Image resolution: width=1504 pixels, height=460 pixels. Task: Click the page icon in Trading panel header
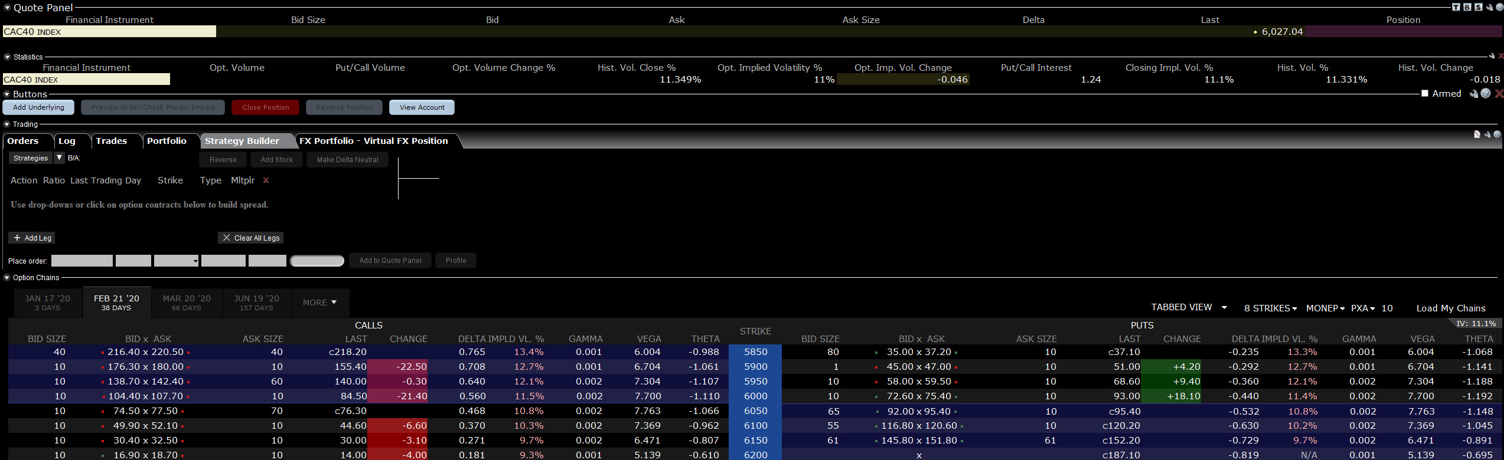(x=1477, y=134)
